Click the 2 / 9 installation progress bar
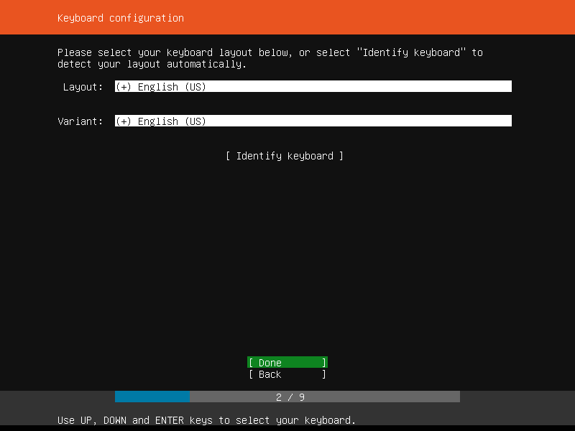This screenshot has width=575, height=431. click(287, 397)
